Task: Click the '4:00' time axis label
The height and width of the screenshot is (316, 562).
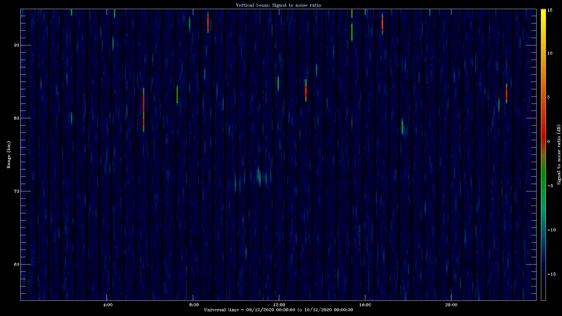Action: (108, 305)
